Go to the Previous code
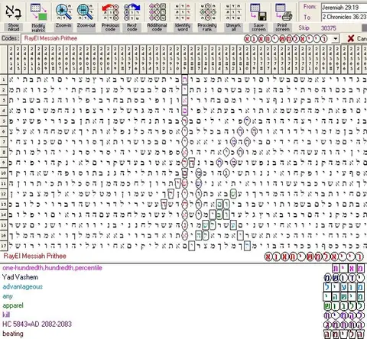This screenshot has height=339, width=367. (110, 12)
